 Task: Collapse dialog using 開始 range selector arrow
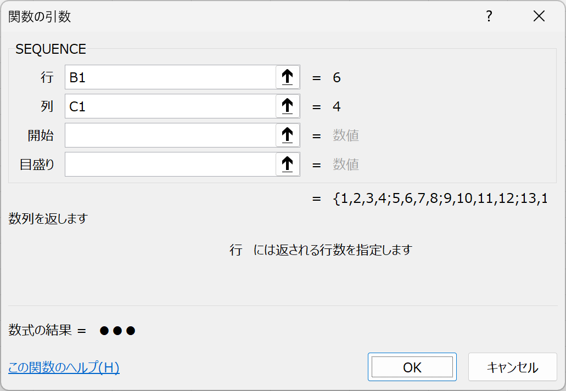[287, 135]
